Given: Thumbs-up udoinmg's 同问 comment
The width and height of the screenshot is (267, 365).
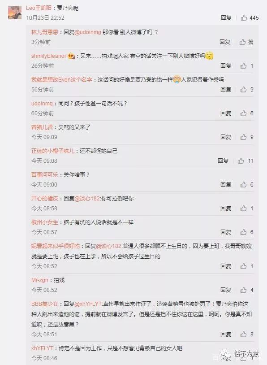Looking at the screenshot, I should 244,113.
